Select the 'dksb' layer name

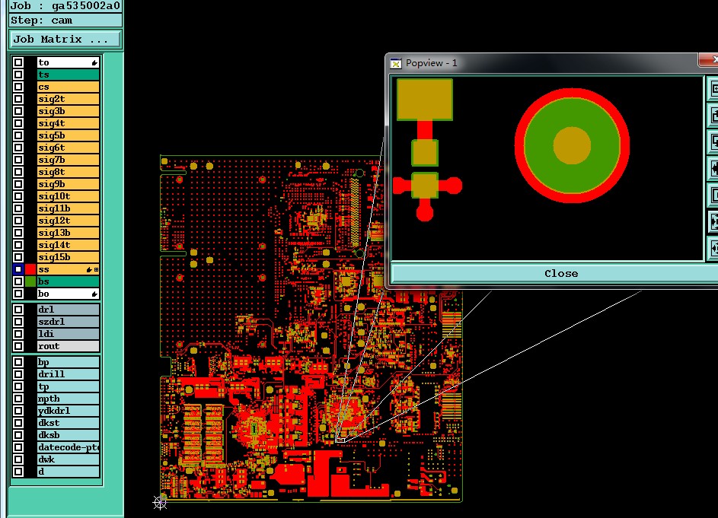68,435
